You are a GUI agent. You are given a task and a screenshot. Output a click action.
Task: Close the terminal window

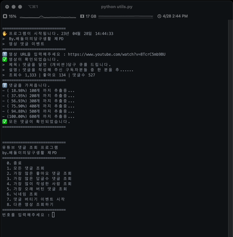[7, 6]
